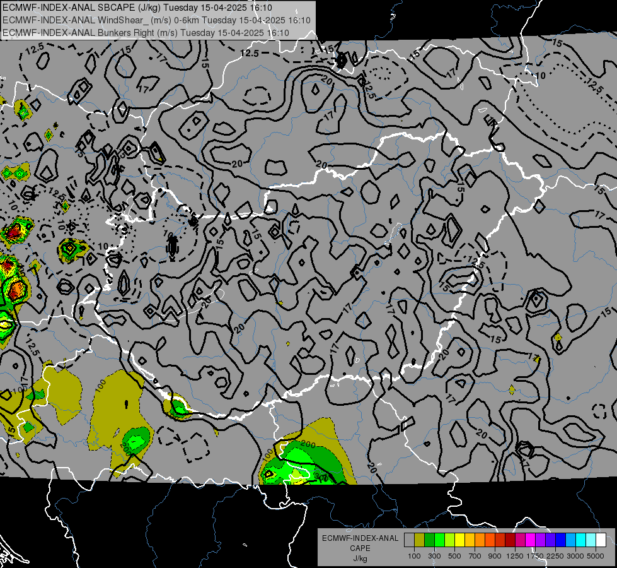Select the bright magenta legend swatch
Screen dimensions: 617x568
click(x=531, y=540)
